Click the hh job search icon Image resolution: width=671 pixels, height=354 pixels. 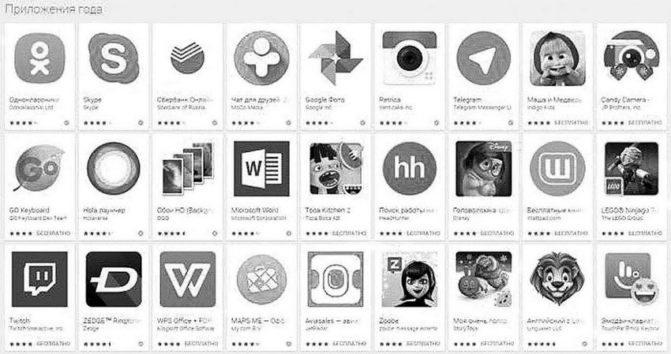click(410, 169)
